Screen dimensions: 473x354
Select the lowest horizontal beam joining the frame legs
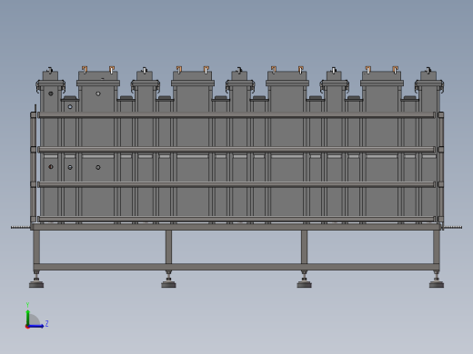coord(236,267)
